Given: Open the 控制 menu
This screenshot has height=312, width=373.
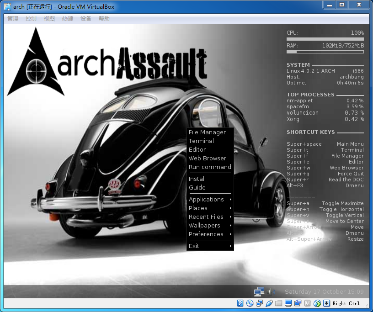Looking at the screenshot, I should tap(31, 19).
